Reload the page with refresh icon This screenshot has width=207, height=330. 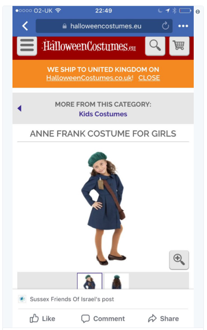coord(165,26)
